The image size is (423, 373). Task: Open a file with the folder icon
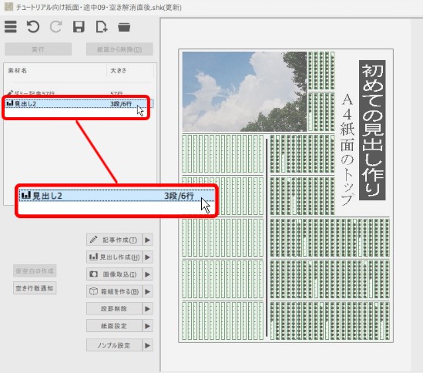click(x=124, y=27)
